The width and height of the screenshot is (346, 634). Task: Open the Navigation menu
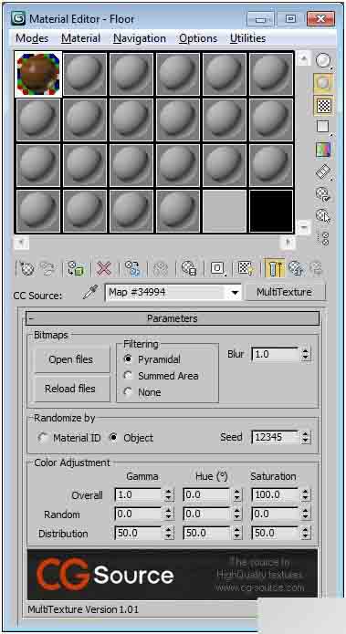[139, 39]
